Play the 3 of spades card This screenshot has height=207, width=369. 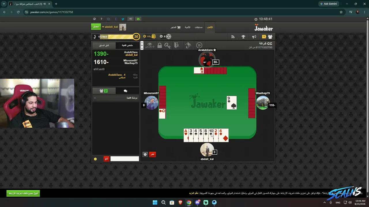[x=191, y=135]
